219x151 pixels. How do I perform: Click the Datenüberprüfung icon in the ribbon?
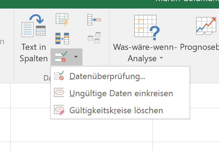(60, 57)
